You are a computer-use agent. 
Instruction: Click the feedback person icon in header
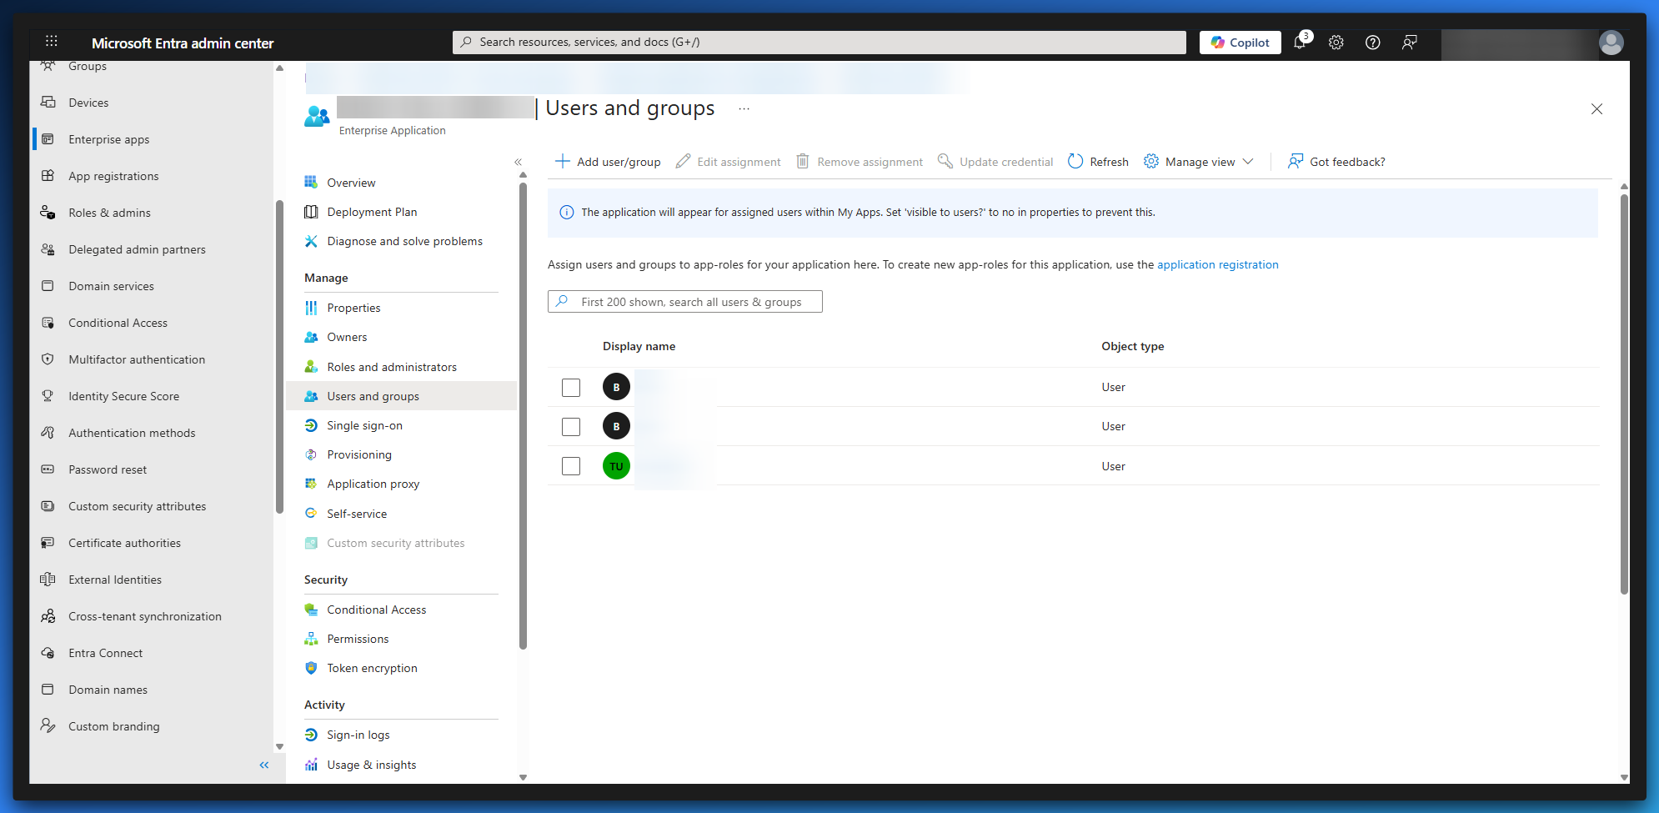point(1409,43)
